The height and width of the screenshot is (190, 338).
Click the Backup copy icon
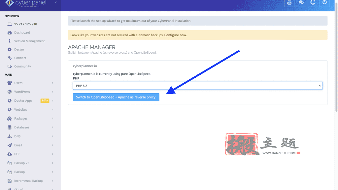coord(10,172)
